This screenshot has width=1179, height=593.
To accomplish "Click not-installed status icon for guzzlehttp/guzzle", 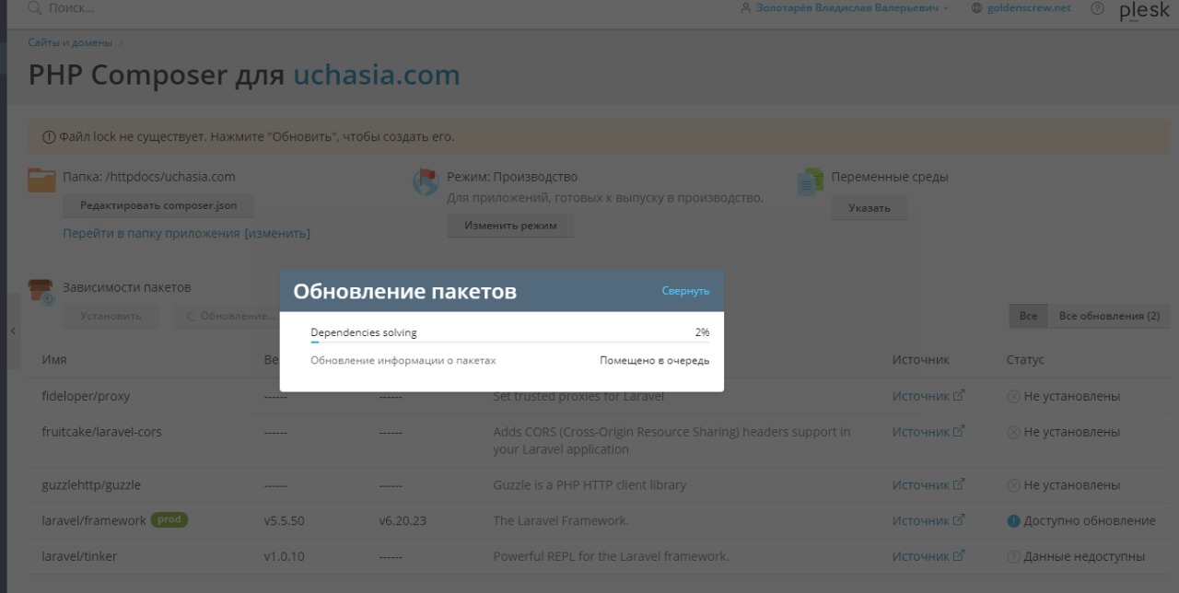I will 1013,485.
